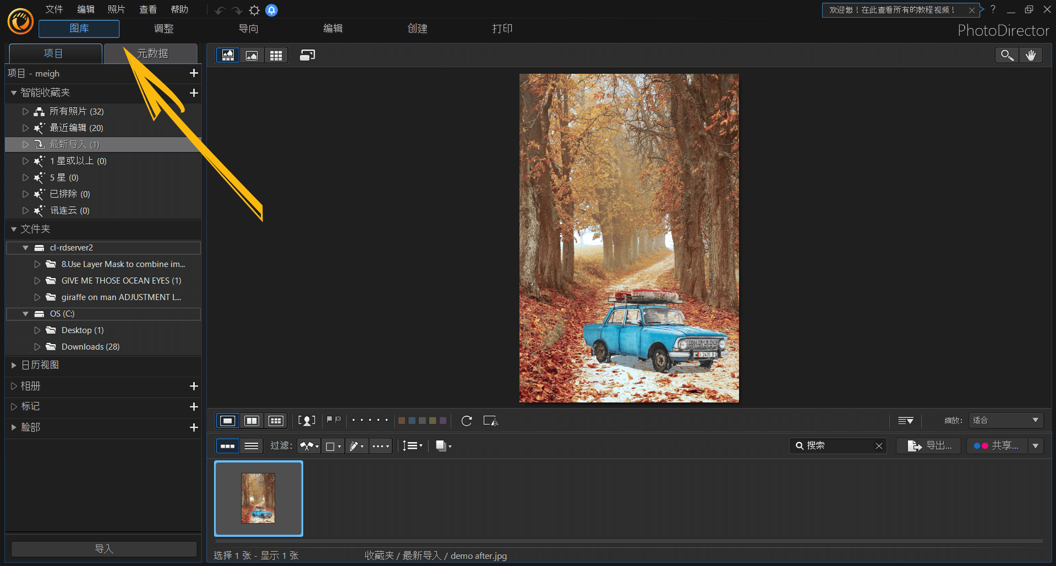Image resolution: width=1056 pixels, height=566 pixels.
Task: Click the notification bell icon
Action: 271,10
